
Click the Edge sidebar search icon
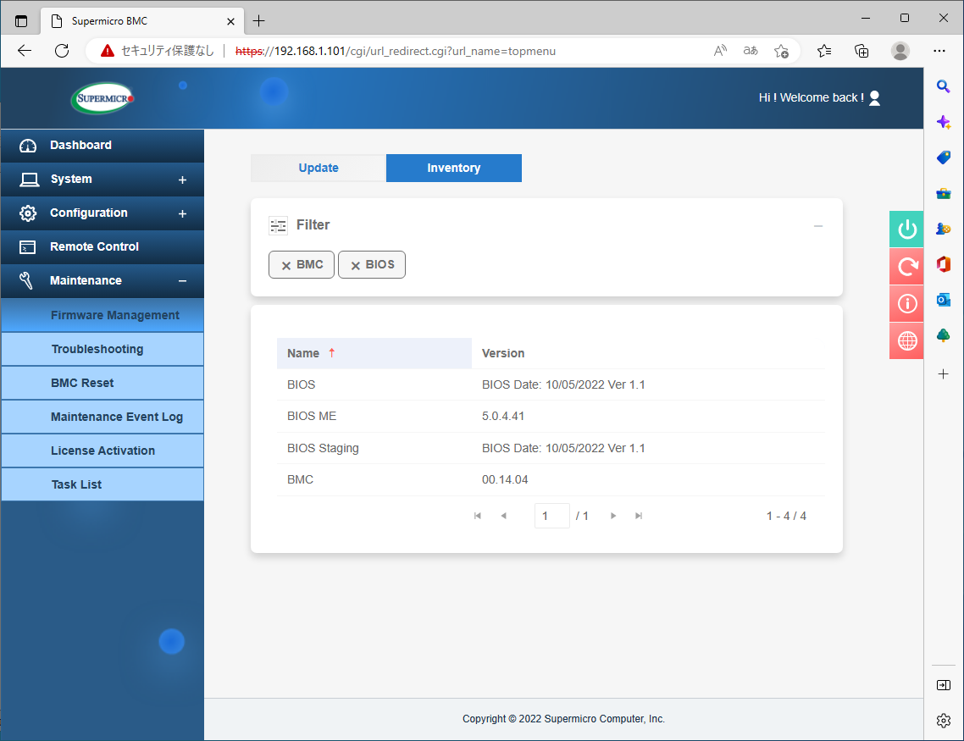943,86
